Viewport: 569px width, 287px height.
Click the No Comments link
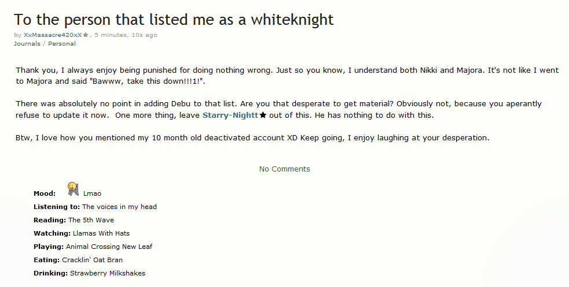284,169
